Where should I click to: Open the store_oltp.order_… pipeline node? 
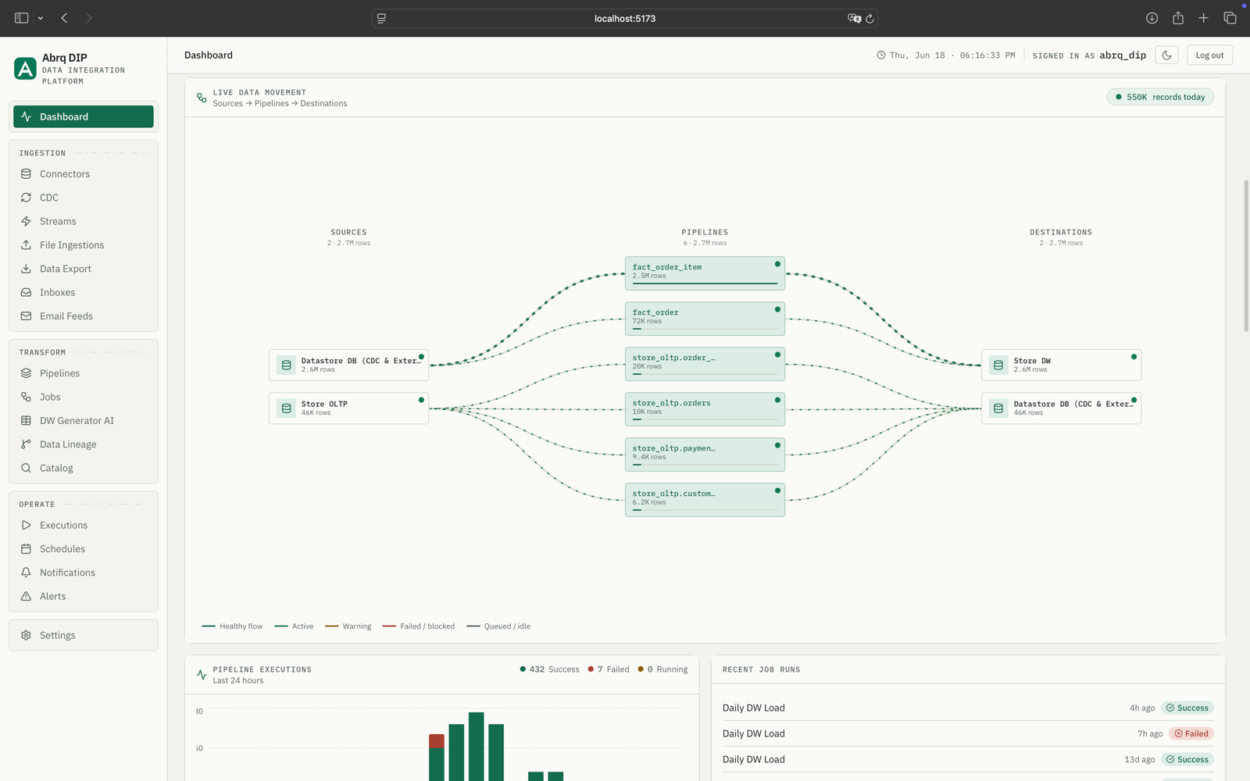click(x=705, y=364)
